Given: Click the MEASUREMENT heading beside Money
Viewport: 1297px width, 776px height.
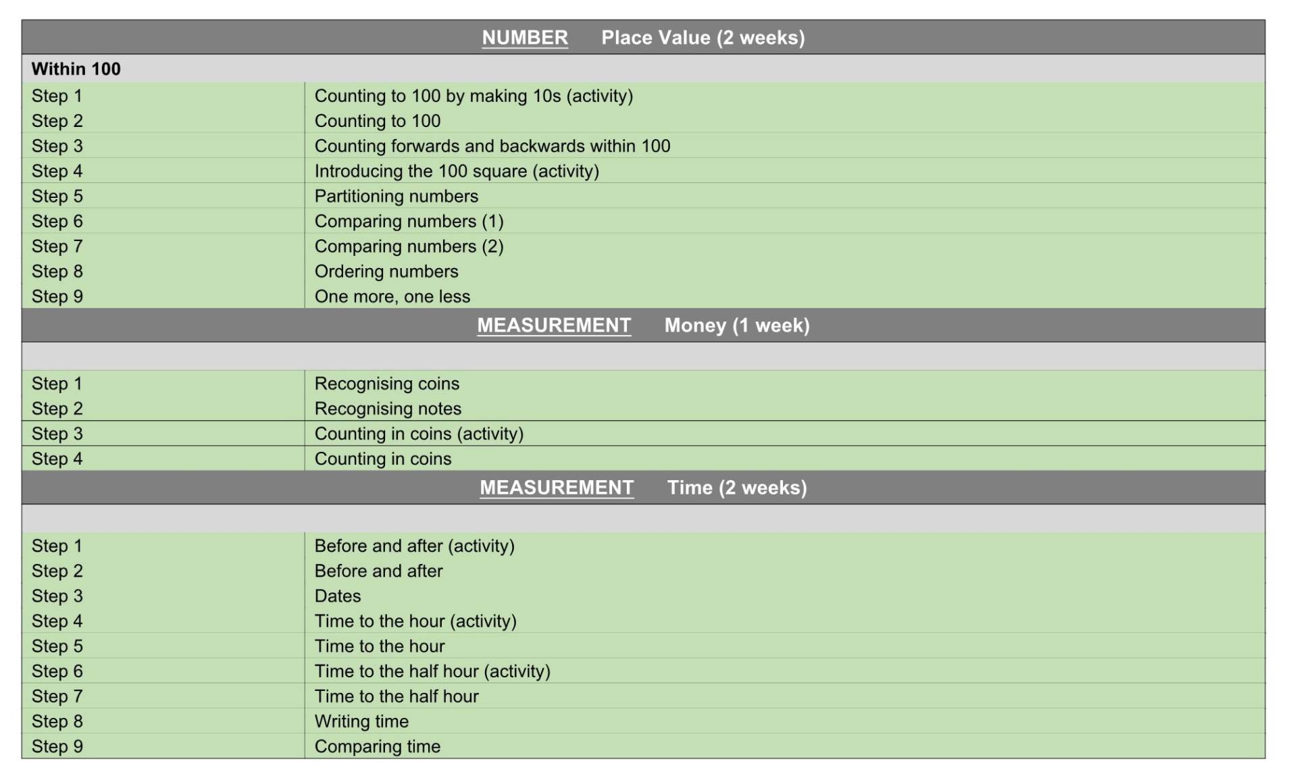Looking at the screenshot, I should coord(553,326).
